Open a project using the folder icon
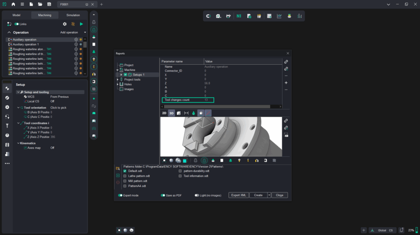 [40, 4]
